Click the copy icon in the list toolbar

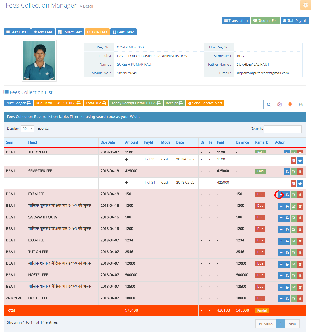pos(280,105)
